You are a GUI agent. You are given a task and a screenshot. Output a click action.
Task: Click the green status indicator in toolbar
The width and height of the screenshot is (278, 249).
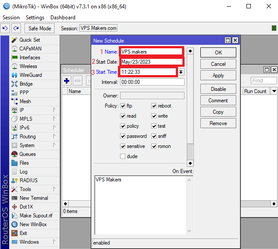click(274, 28)
